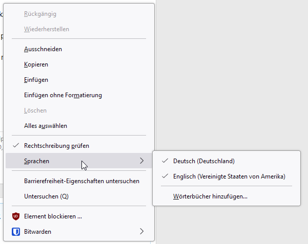Expand the Bitwarden submenu arrow

(141, 231)
